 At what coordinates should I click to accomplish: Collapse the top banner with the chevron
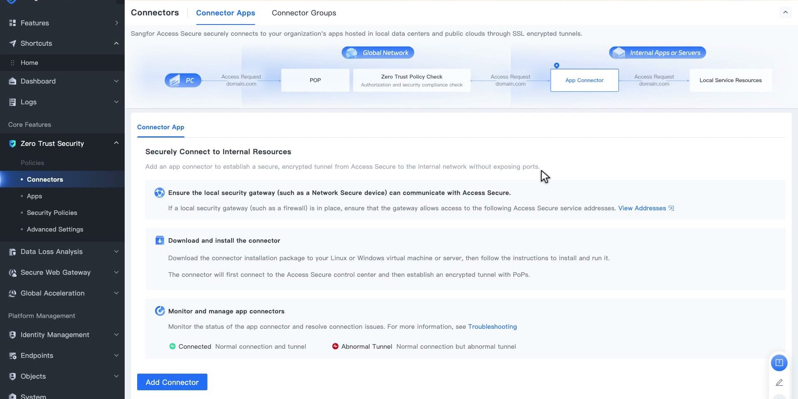tap(786, 12)
